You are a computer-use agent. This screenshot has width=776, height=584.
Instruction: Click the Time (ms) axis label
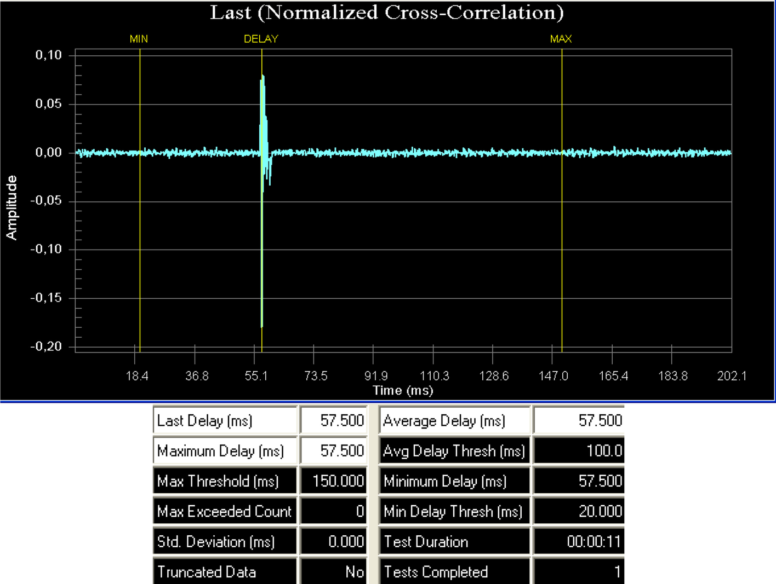point(403,390)
